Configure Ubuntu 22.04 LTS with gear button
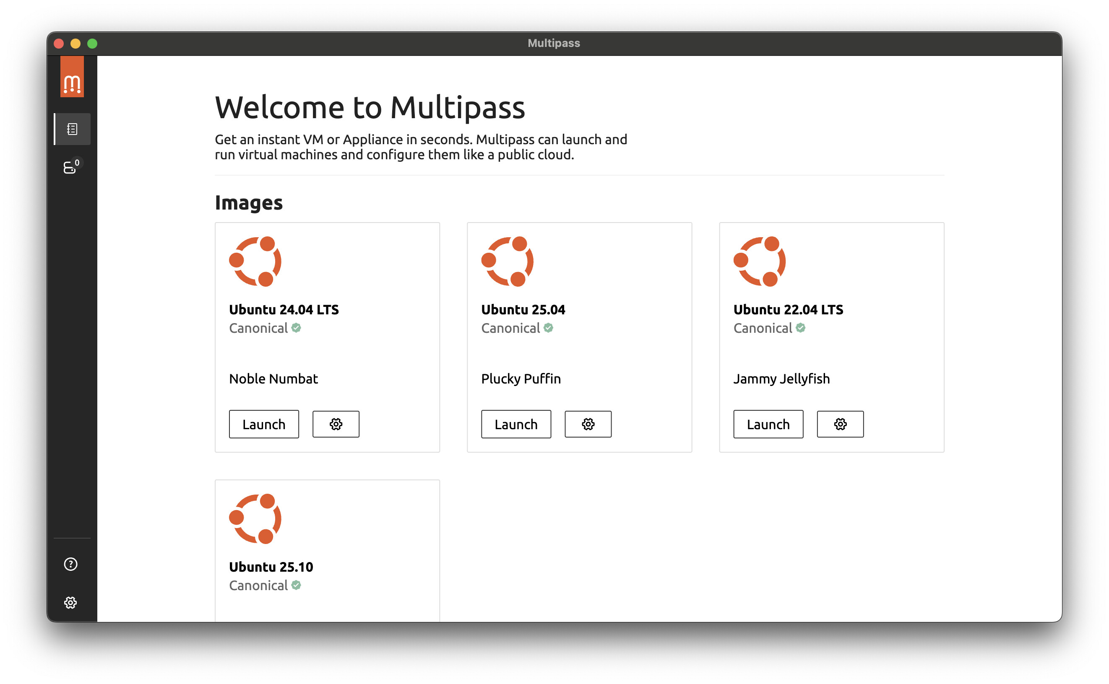This screenshot has height=684, width=1109. pyautogui.click(x=840, y=424)
